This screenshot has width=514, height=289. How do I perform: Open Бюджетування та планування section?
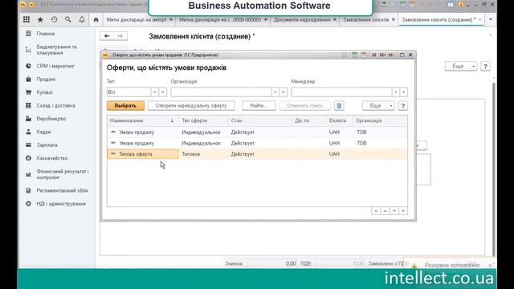56,50
